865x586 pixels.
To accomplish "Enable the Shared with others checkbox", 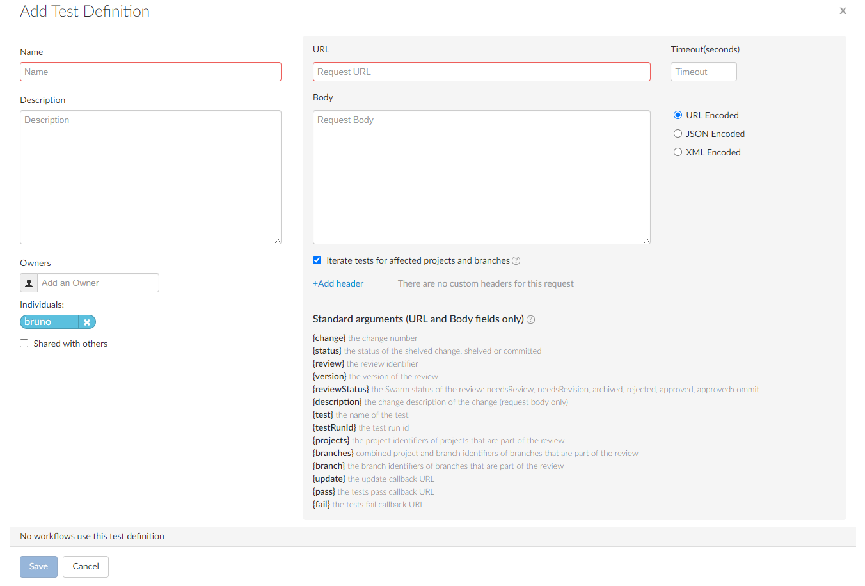I will (x=24, y=343).
